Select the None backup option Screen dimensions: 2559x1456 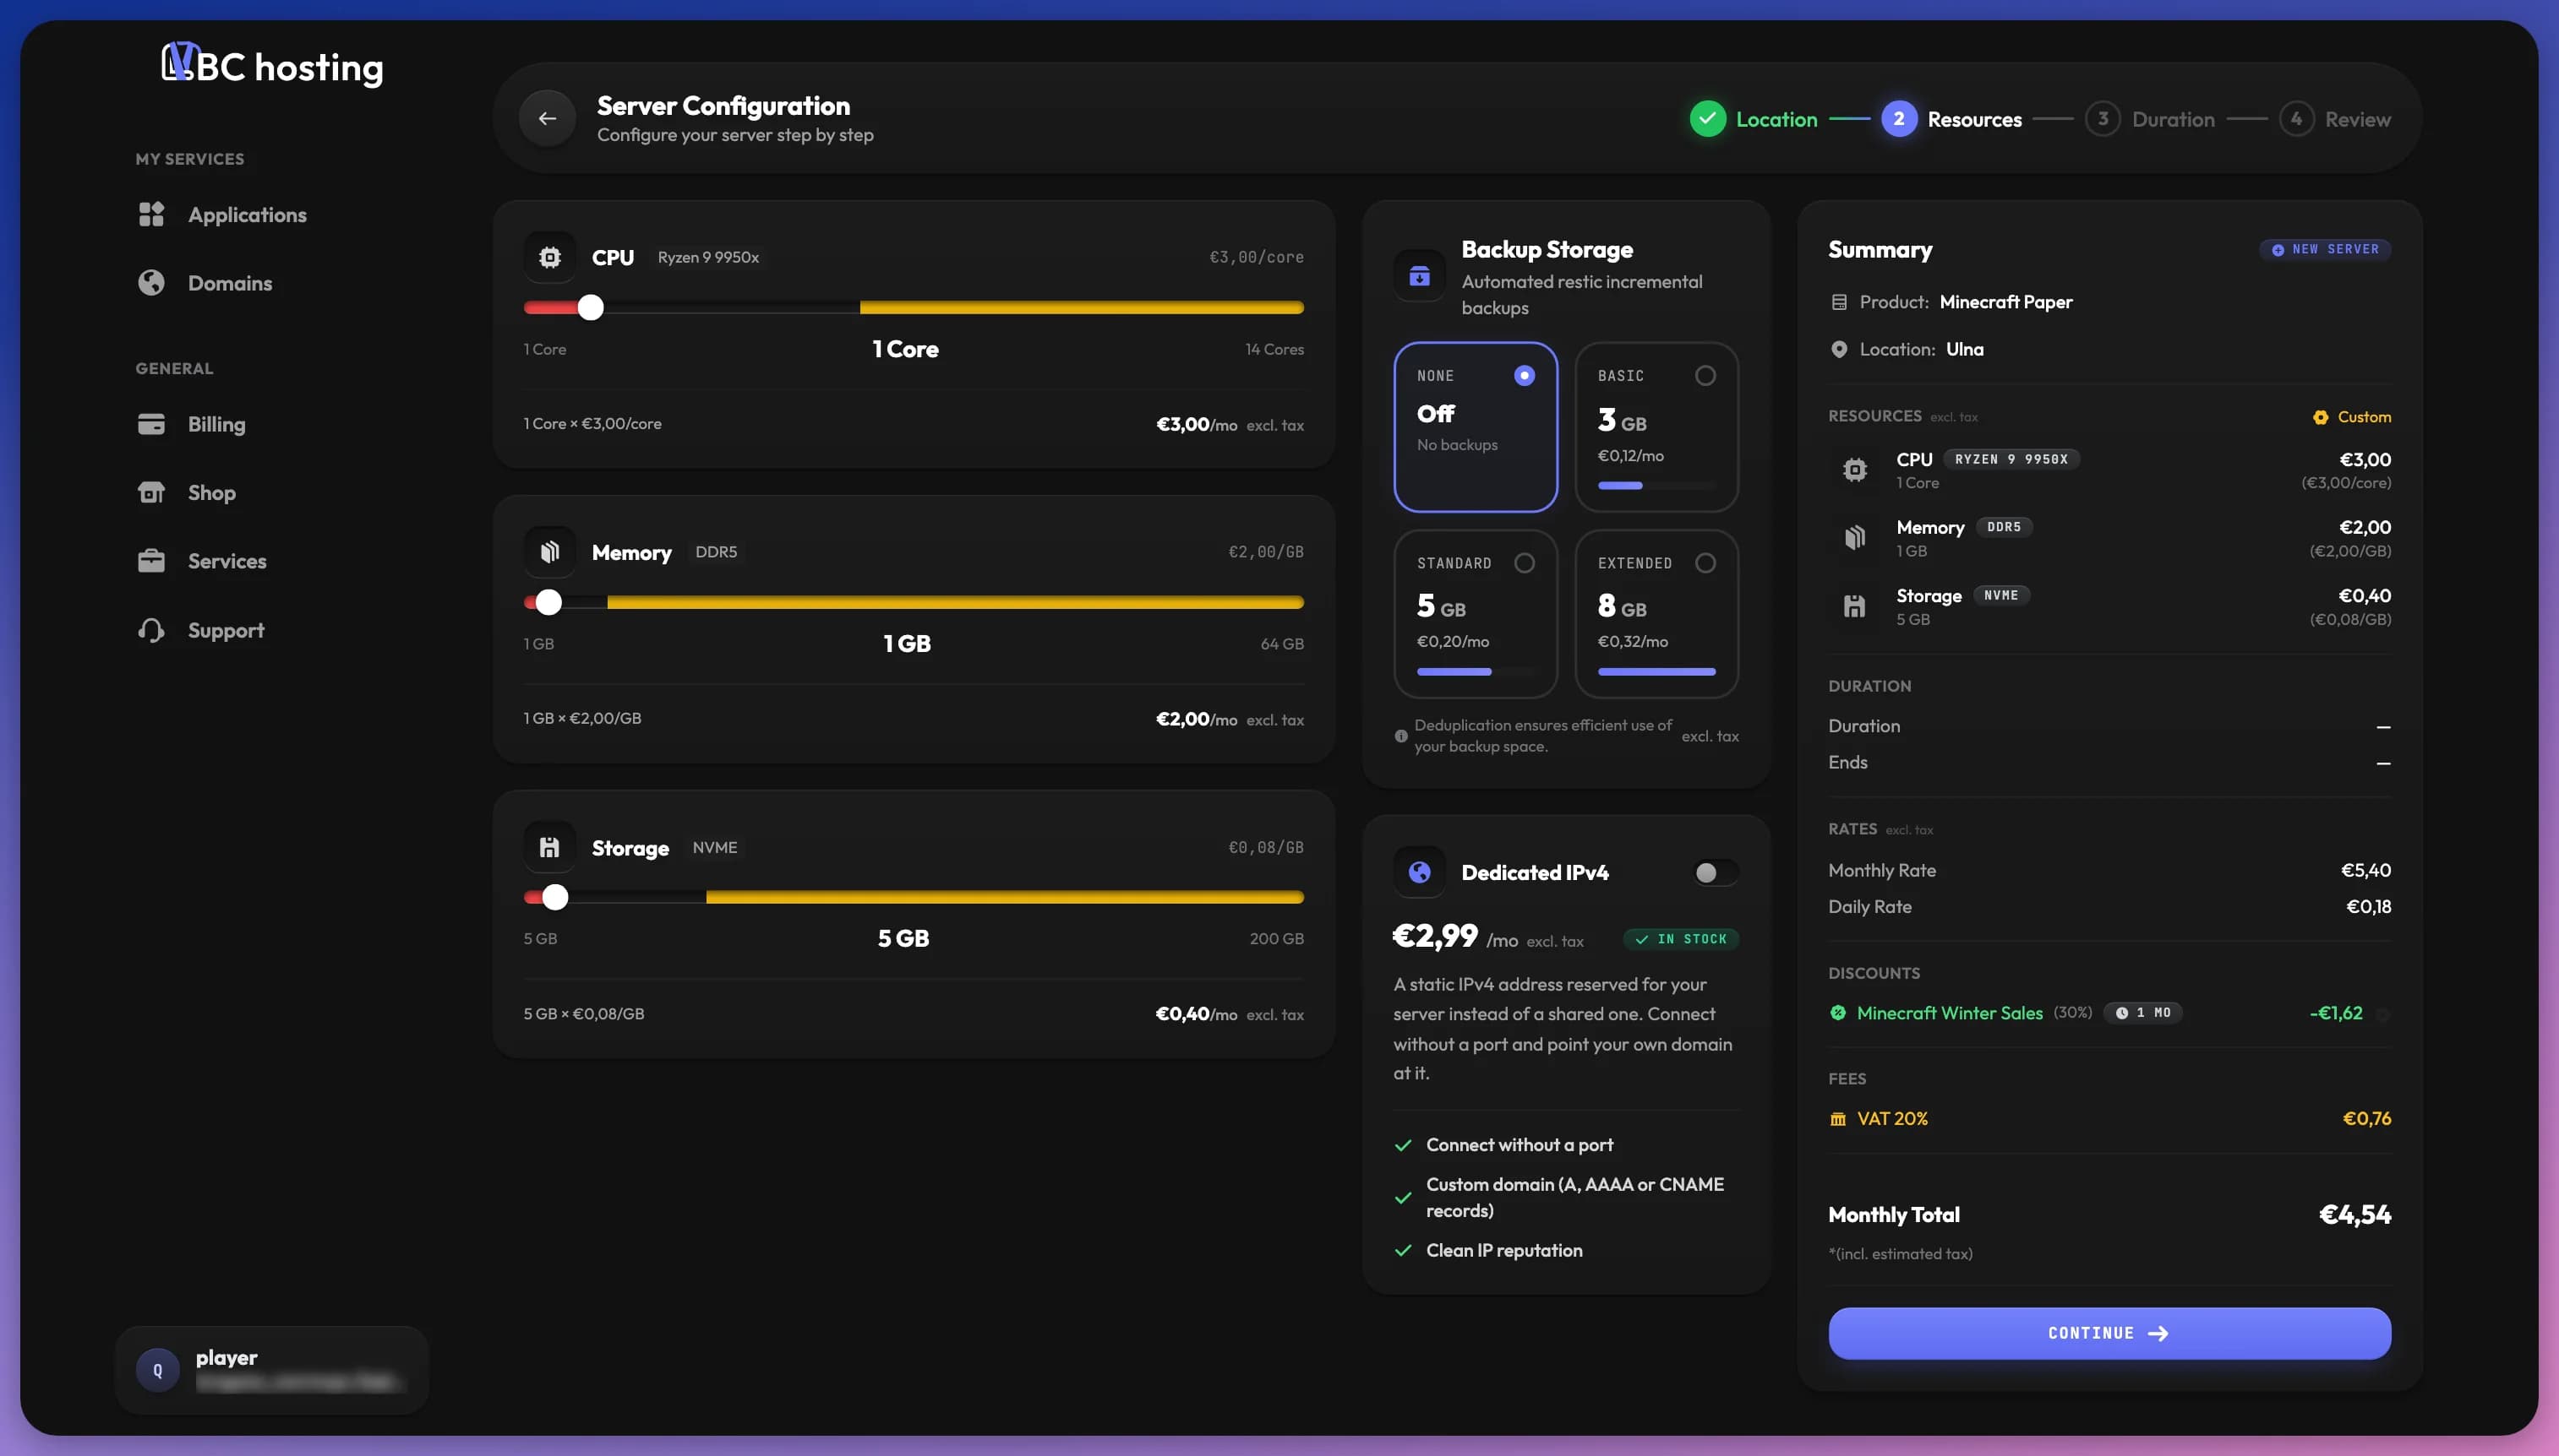point(1476,427)
